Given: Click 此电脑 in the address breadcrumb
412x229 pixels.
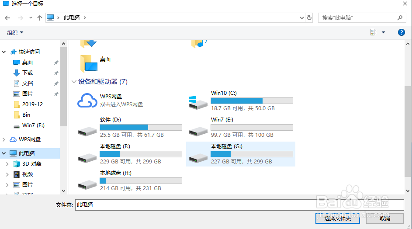Looking at the screenshot, I should [x=72, y=17].
